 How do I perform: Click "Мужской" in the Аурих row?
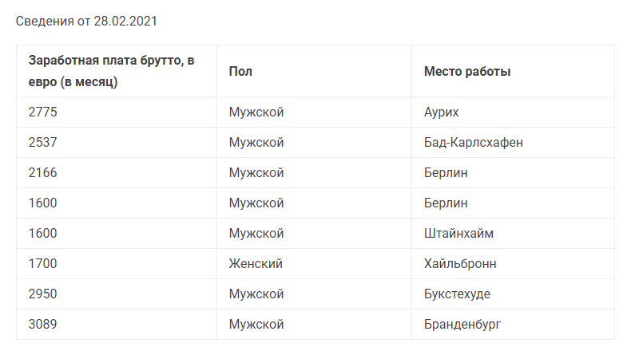pos(256,112)
